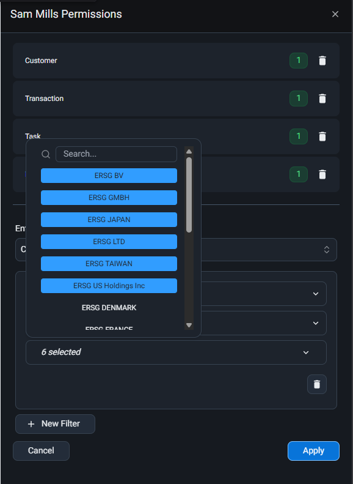Deselect ERSG LTD option
The height and width of the screenshot is (484, 353).
pos(109,242)
